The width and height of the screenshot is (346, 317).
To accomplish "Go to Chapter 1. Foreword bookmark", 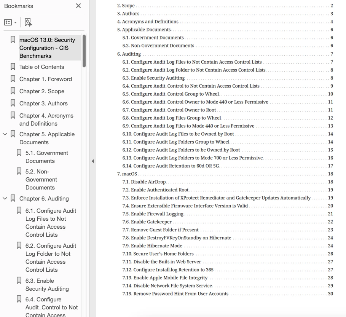I will click(x=46, y=79).
